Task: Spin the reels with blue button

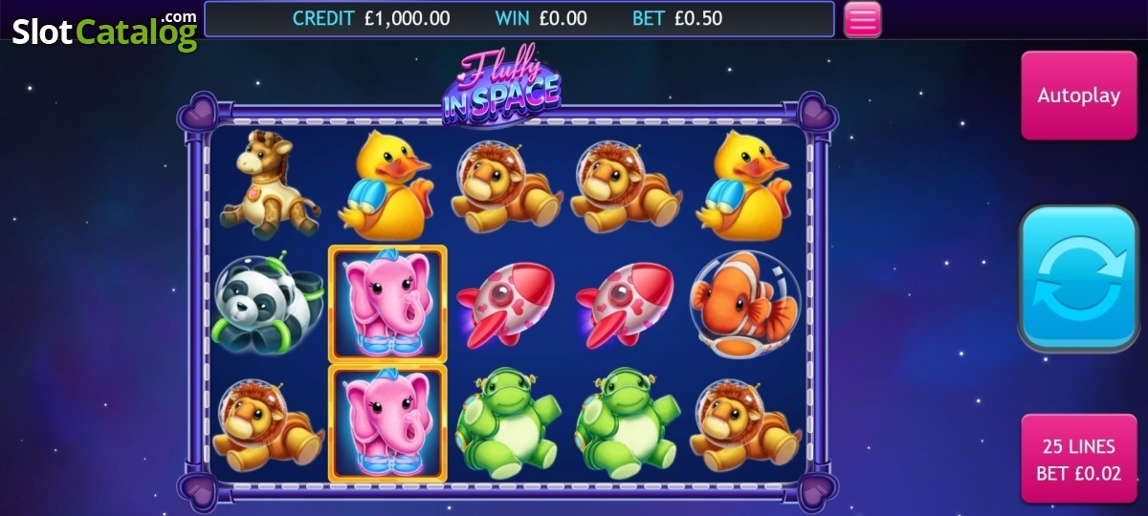Action: [x=1079, y=278]
